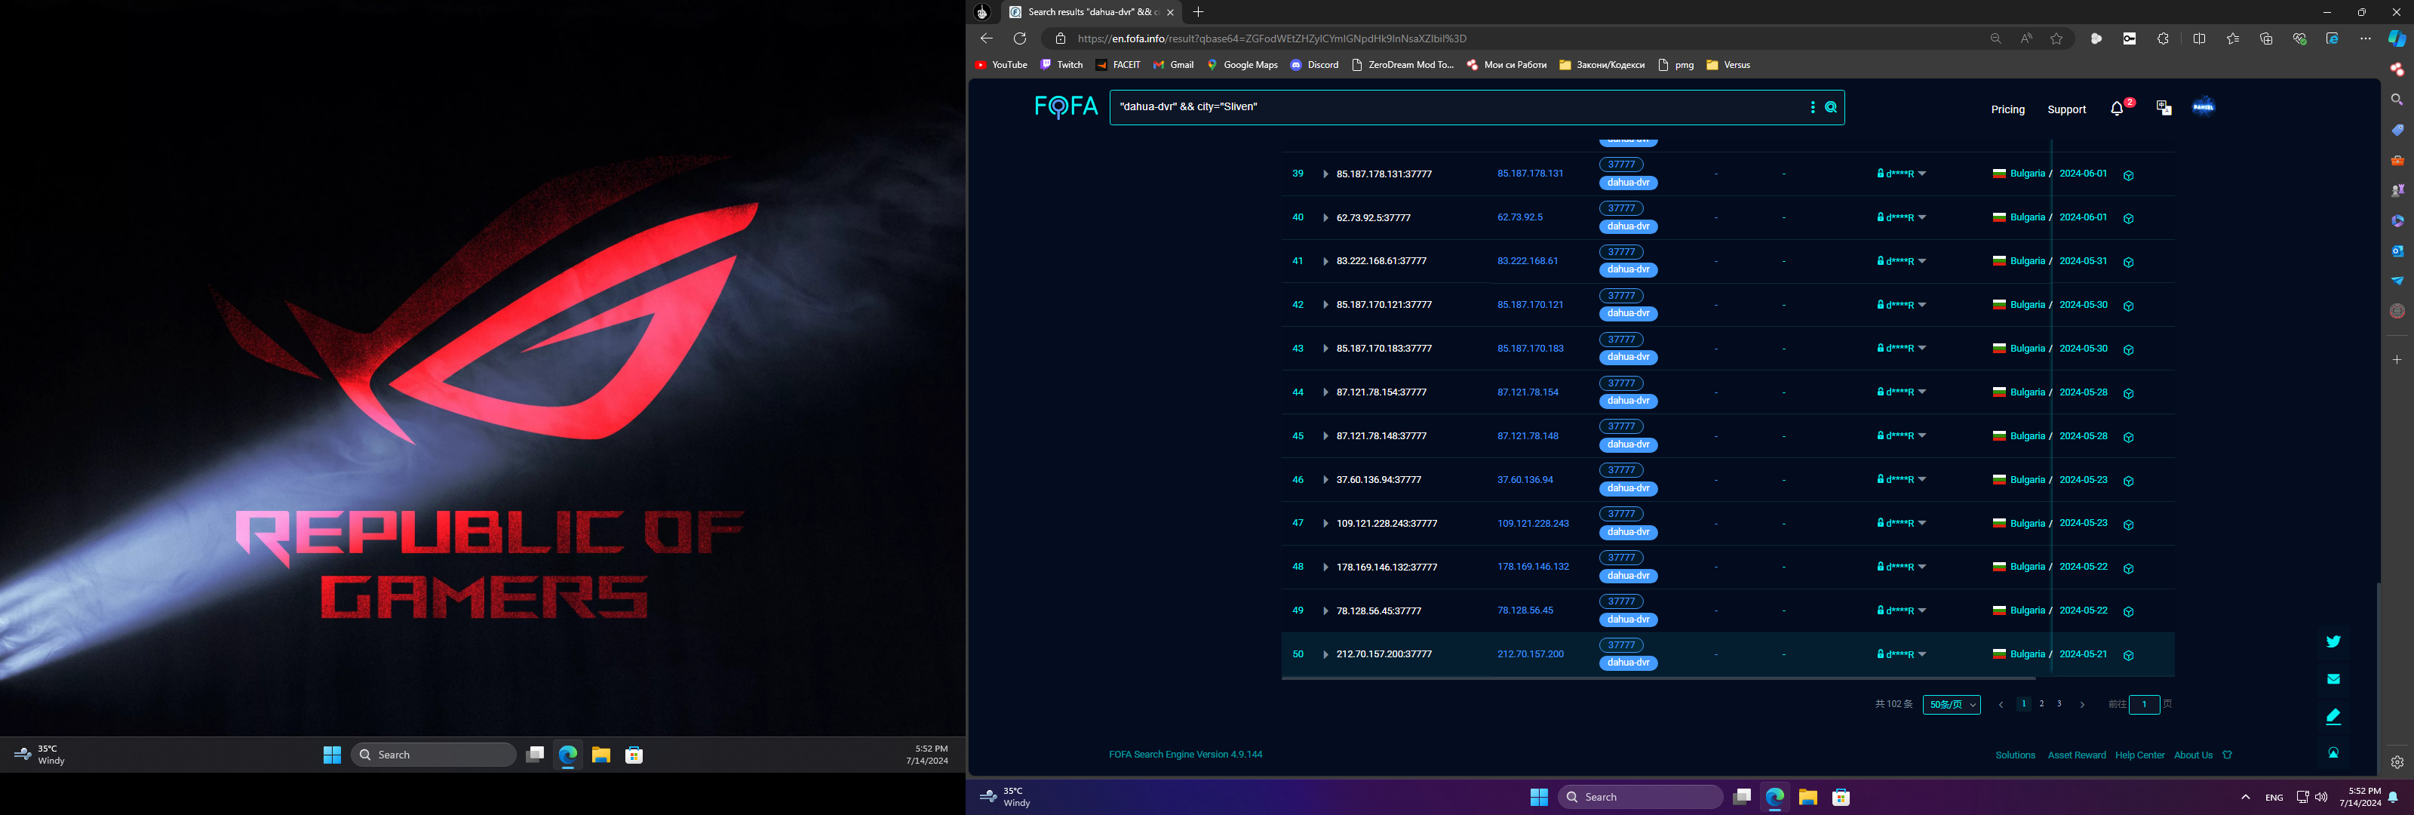The width and height of the screenshot is (2414, 815).
Task: Open the Pricing menu item
Action: click(2007, 109)
